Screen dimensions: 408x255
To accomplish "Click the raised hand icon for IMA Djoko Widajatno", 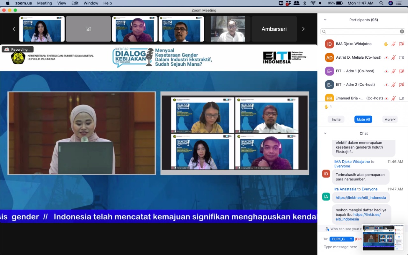I will [x=386, y=44].
